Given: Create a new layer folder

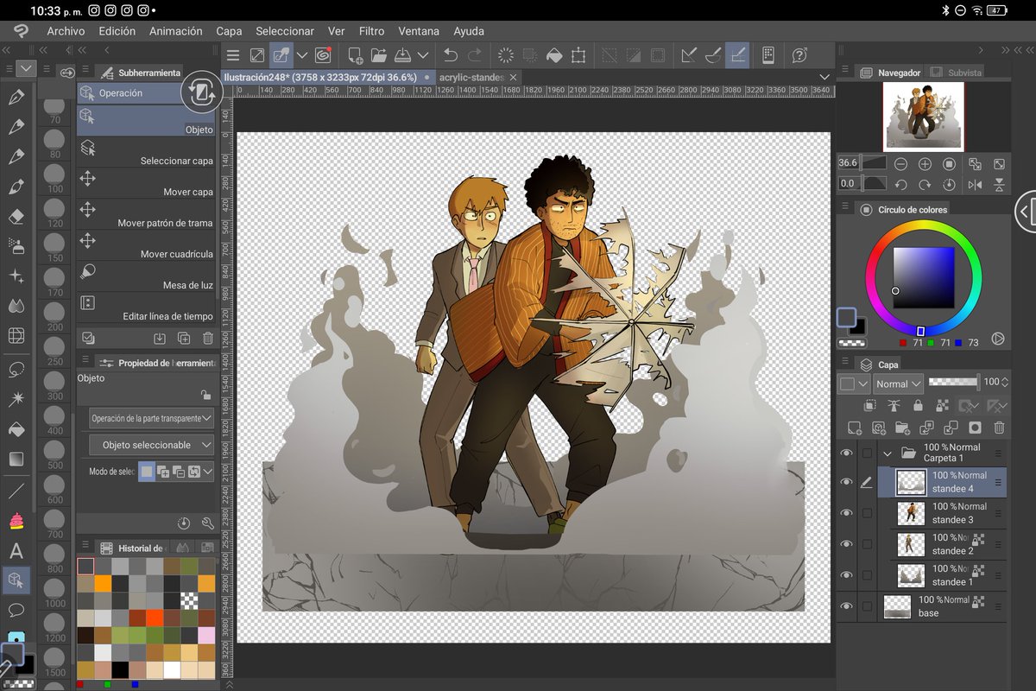Looking at the screenshot, I should (902, 427).
